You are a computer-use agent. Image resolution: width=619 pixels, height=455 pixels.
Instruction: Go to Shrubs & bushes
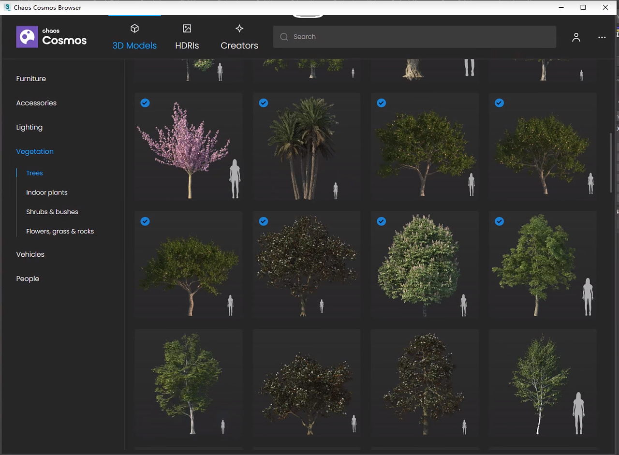(52, 211)
